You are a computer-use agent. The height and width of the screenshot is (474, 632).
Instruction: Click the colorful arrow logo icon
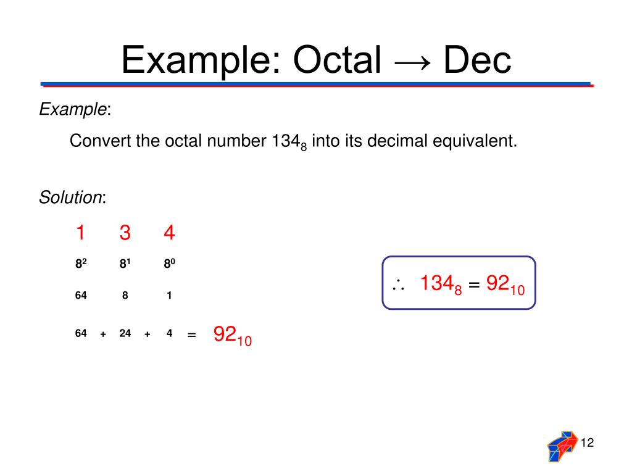[x=563, y=446]
